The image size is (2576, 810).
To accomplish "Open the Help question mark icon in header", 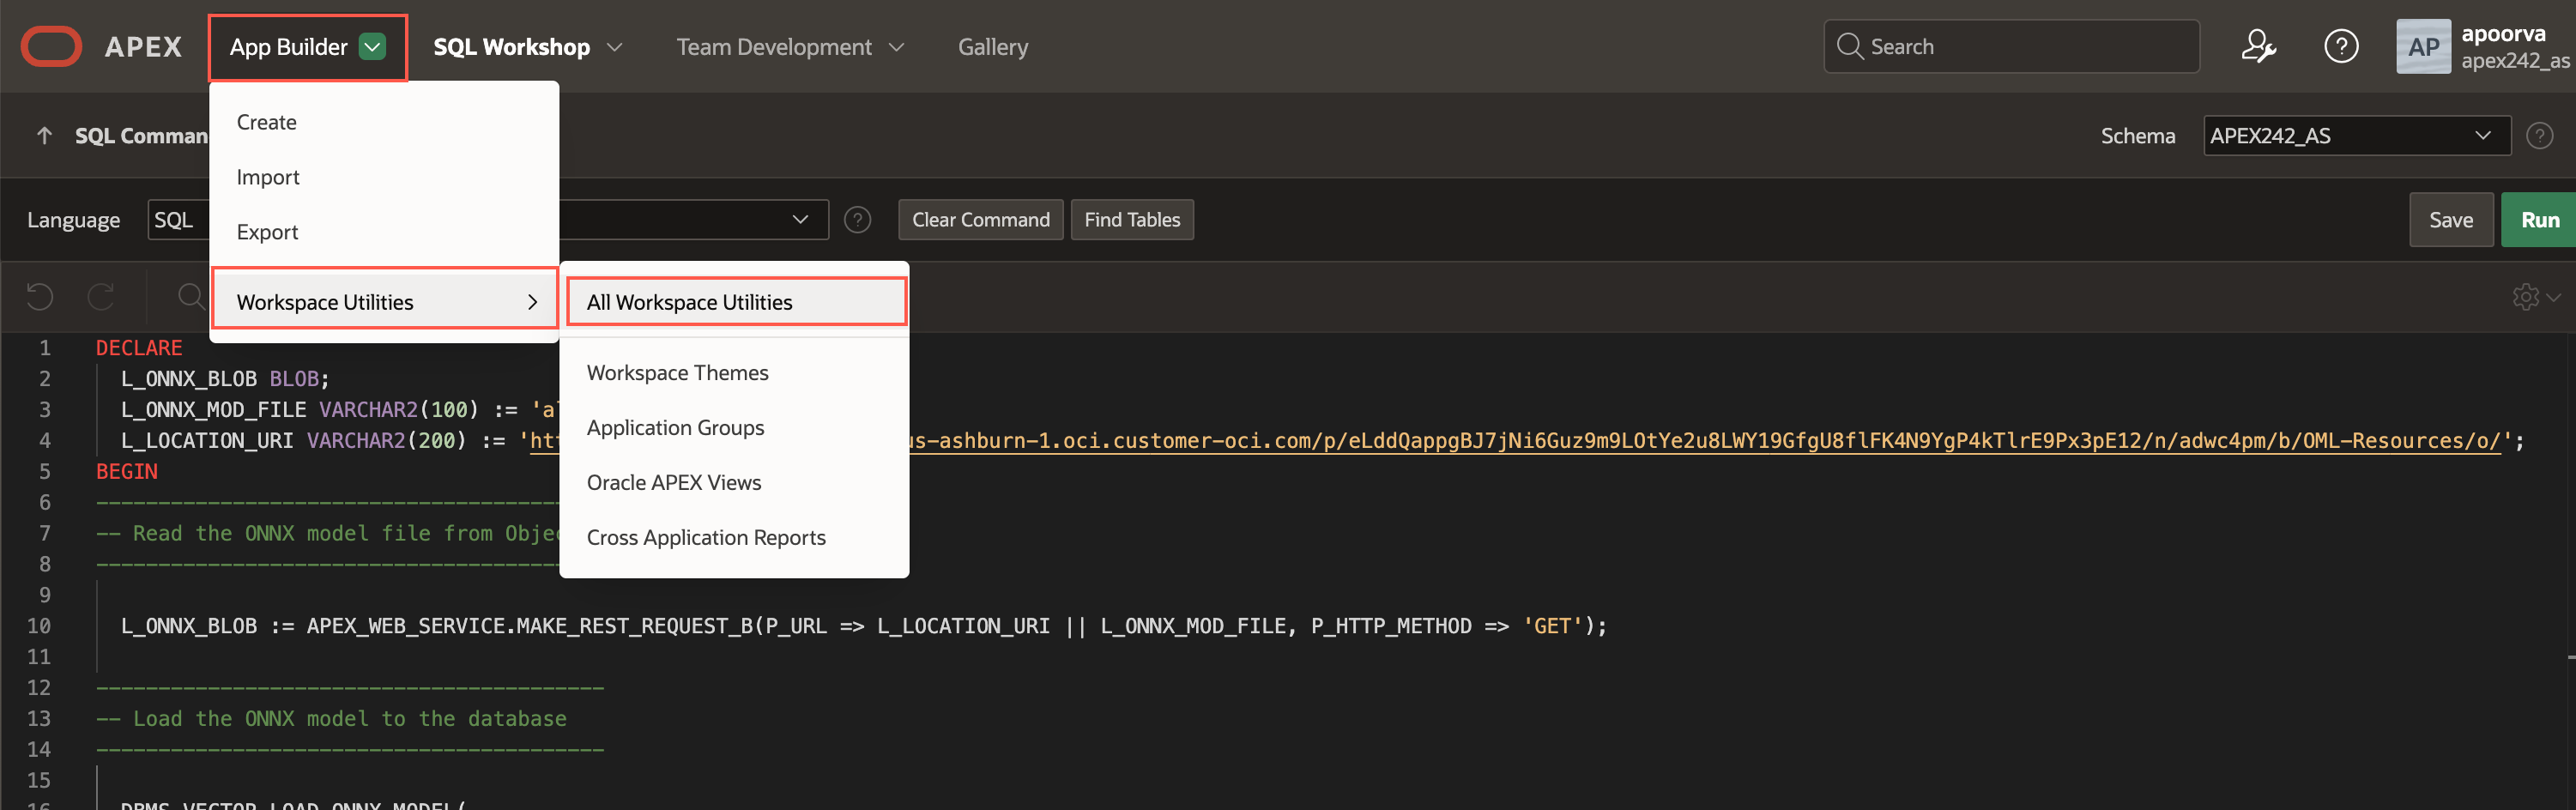I will coord(2340,46).
